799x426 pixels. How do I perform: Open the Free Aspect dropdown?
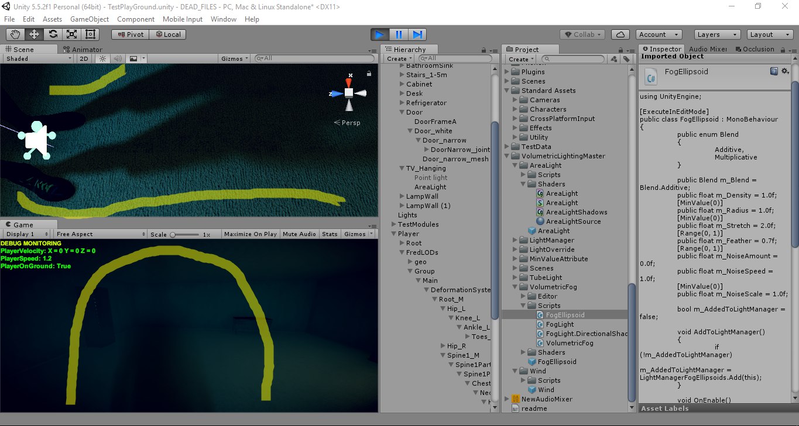100,234
